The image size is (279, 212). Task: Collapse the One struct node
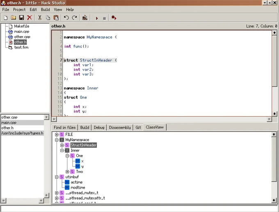click(67, 156)
